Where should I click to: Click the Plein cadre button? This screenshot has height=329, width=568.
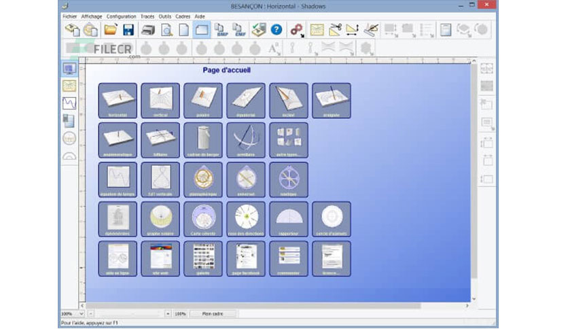click(213, 314)
